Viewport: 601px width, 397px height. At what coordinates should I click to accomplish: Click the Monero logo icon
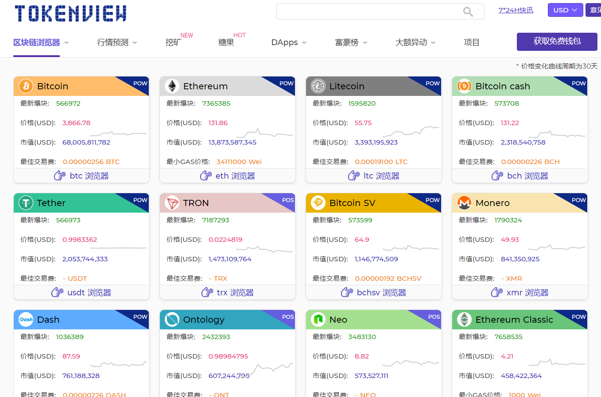click(464, 202)
